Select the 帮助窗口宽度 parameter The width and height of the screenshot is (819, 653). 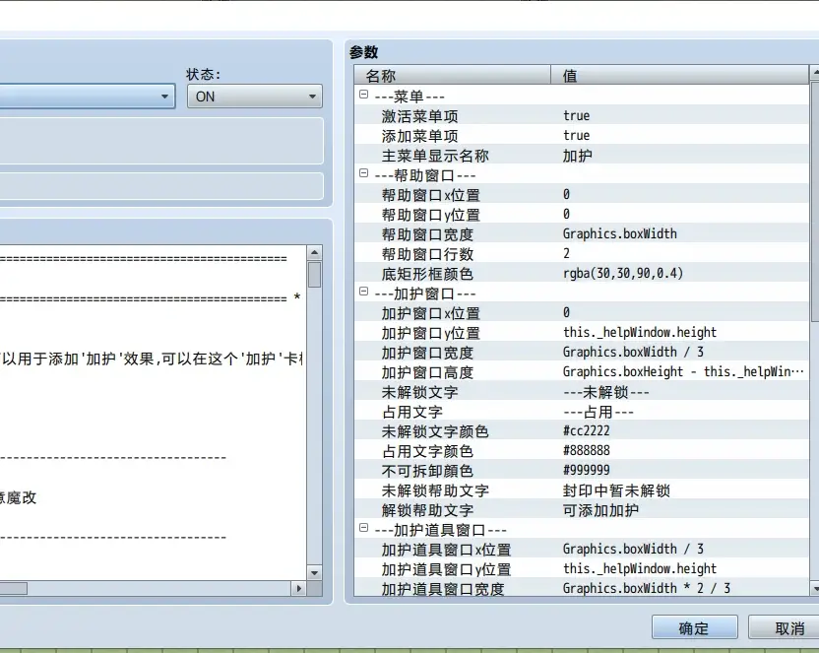(582, 234)
